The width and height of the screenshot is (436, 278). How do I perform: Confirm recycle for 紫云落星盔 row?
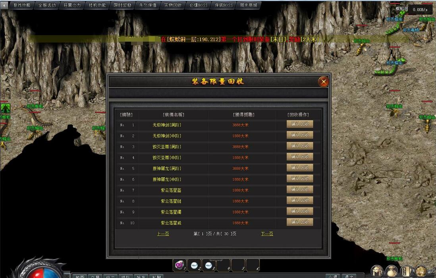tap(300, 190)
